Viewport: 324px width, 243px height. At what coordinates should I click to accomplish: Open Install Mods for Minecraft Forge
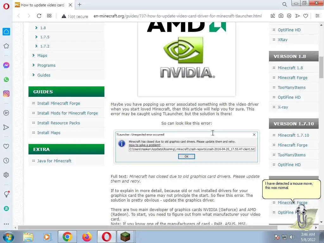tap(67, 113)
